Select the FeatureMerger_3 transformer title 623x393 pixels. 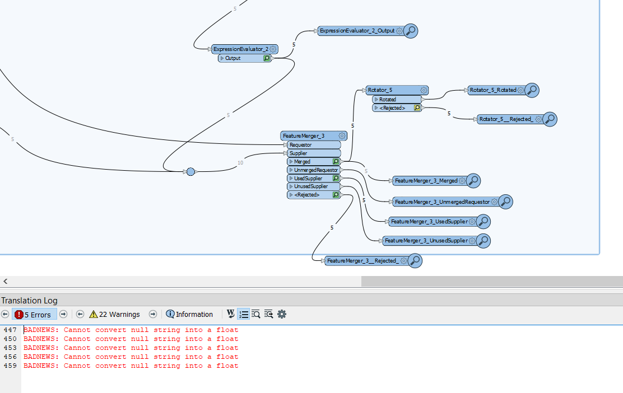point(304,136)
